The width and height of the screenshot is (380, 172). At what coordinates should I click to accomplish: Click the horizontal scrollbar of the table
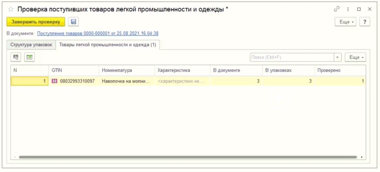pos(187,157)
